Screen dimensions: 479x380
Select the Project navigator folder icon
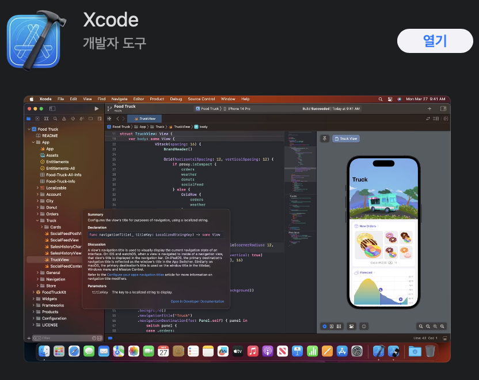[x=28, y=119]
